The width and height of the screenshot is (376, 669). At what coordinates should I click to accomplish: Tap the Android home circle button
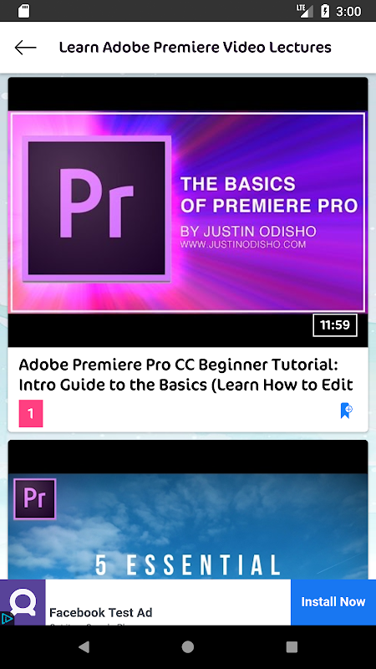[187, 647]
